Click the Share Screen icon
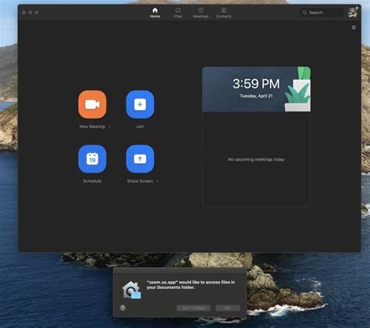 pyautogui.click(x=140, y=159)
